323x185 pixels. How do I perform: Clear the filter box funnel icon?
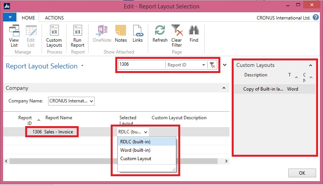212,65
